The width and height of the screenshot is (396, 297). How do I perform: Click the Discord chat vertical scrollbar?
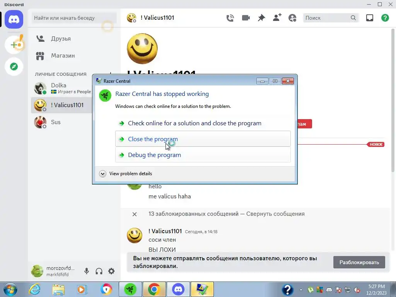pos(393,101)
